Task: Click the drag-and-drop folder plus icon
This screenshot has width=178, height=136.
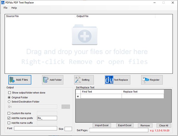Action: click(85, 35)
